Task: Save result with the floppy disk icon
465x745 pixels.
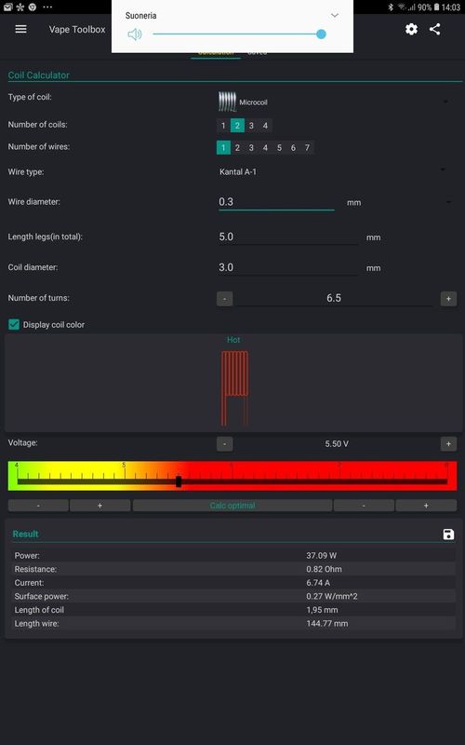Action: (448, 534)
